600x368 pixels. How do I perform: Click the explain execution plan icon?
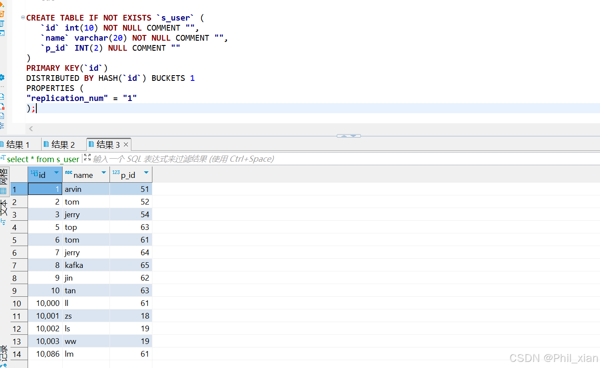click(x=2, y=24)
